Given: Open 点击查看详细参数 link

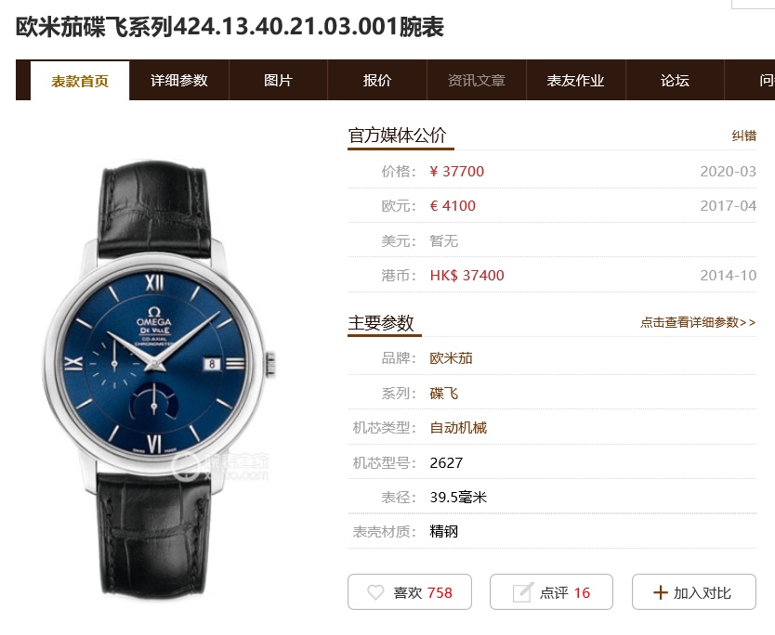Looking at the screenshot, I should (x=698, y=322).
